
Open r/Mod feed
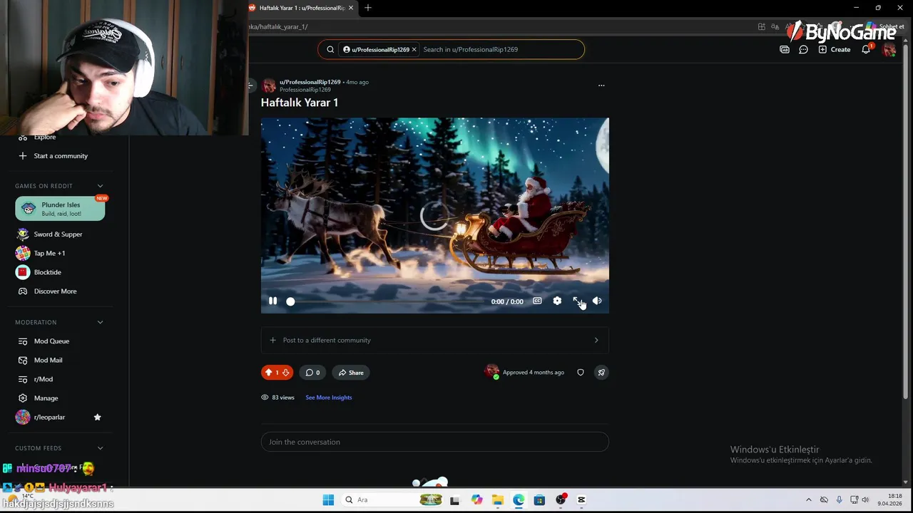(44, 379)
